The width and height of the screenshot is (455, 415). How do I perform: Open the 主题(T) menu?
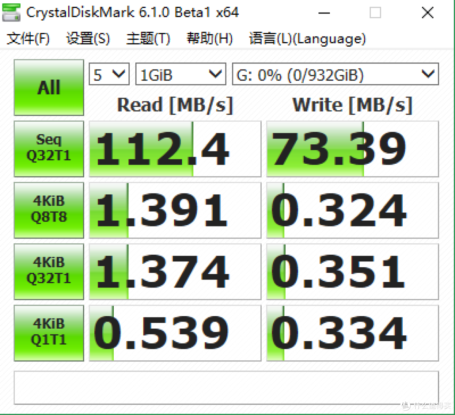[x=148, y=39]
